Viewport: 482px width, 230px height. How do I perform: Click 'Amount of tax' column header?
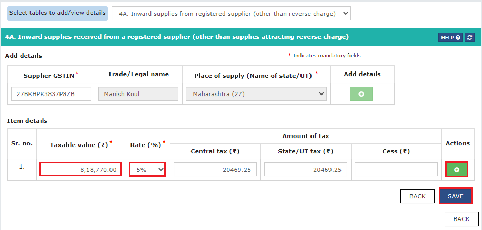pyautogui.click(x=306, y=136)
